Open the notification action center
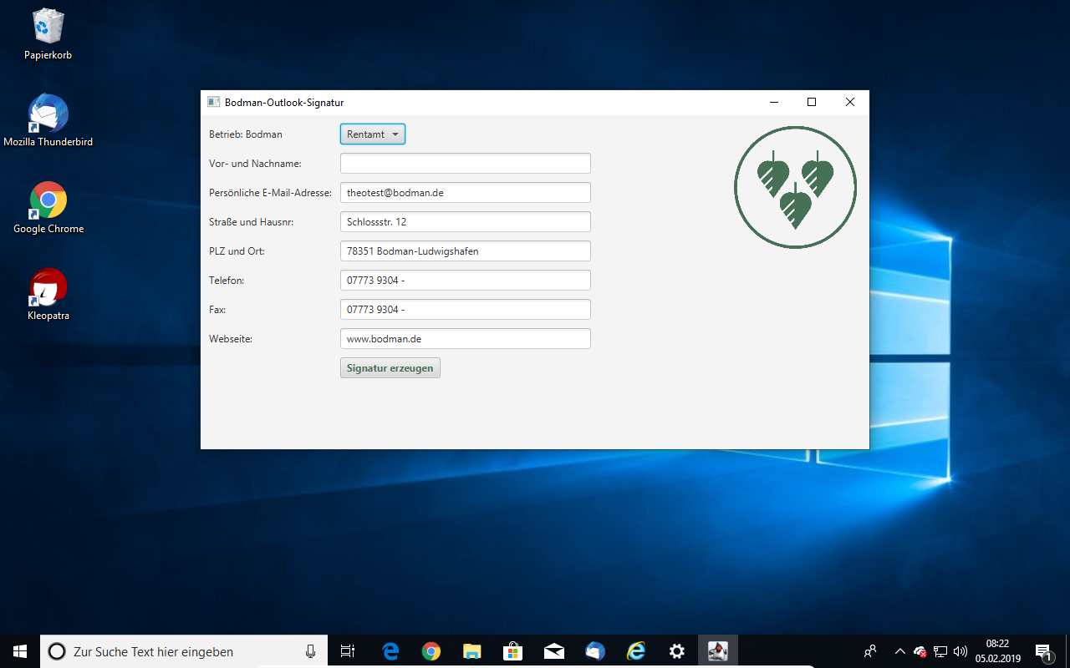 (x=1044, y=651)
